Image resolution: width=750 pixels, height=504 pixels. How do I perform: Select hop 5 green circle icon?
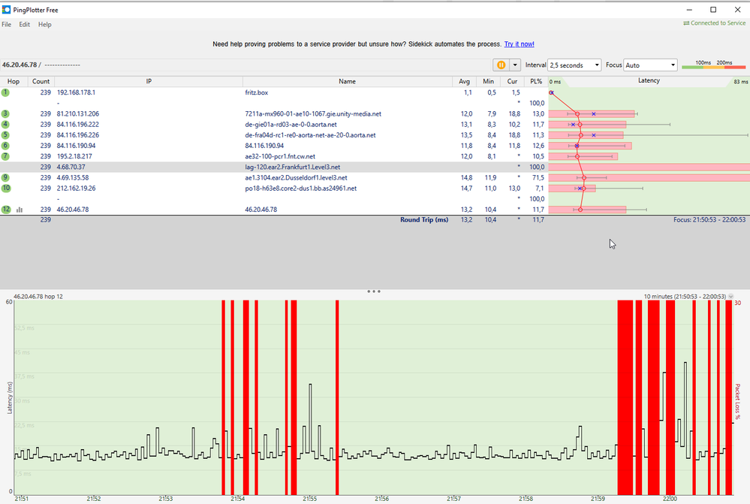5,135
